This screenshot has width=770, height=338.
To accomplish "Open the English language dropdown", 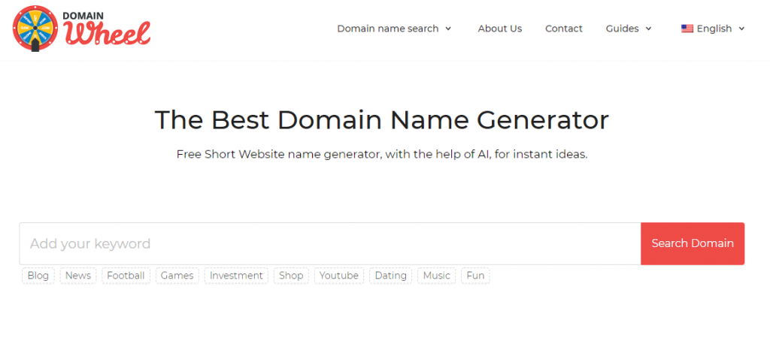I will 713,29.
